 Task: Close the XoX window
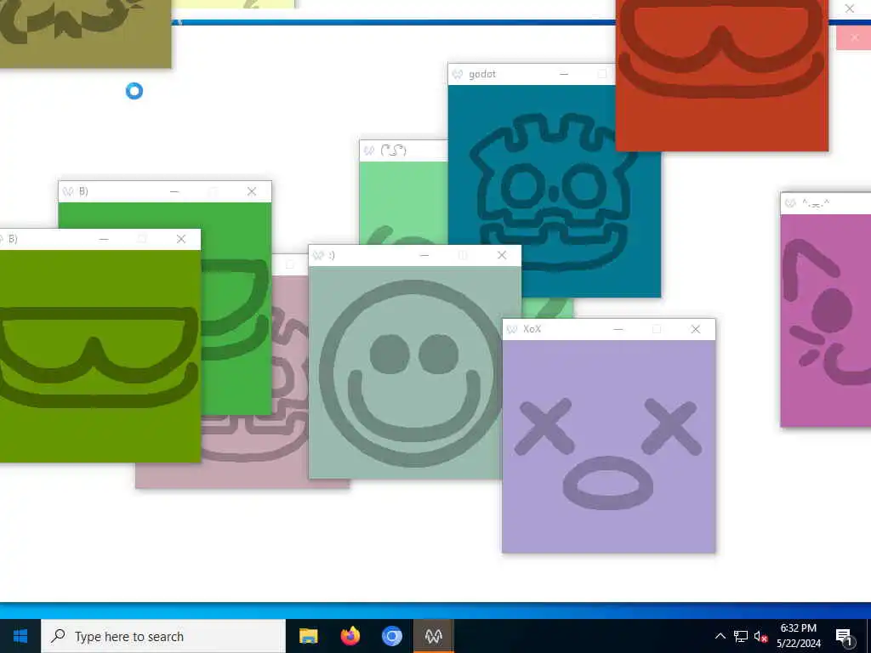(x=696, y=329)
